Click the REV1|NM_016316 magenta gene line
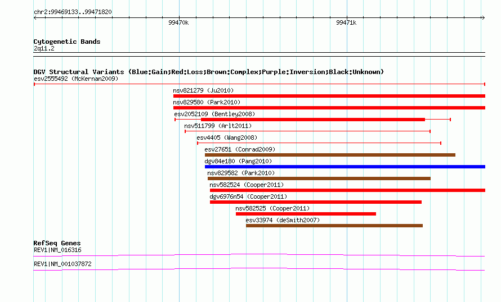 (259, 255)
